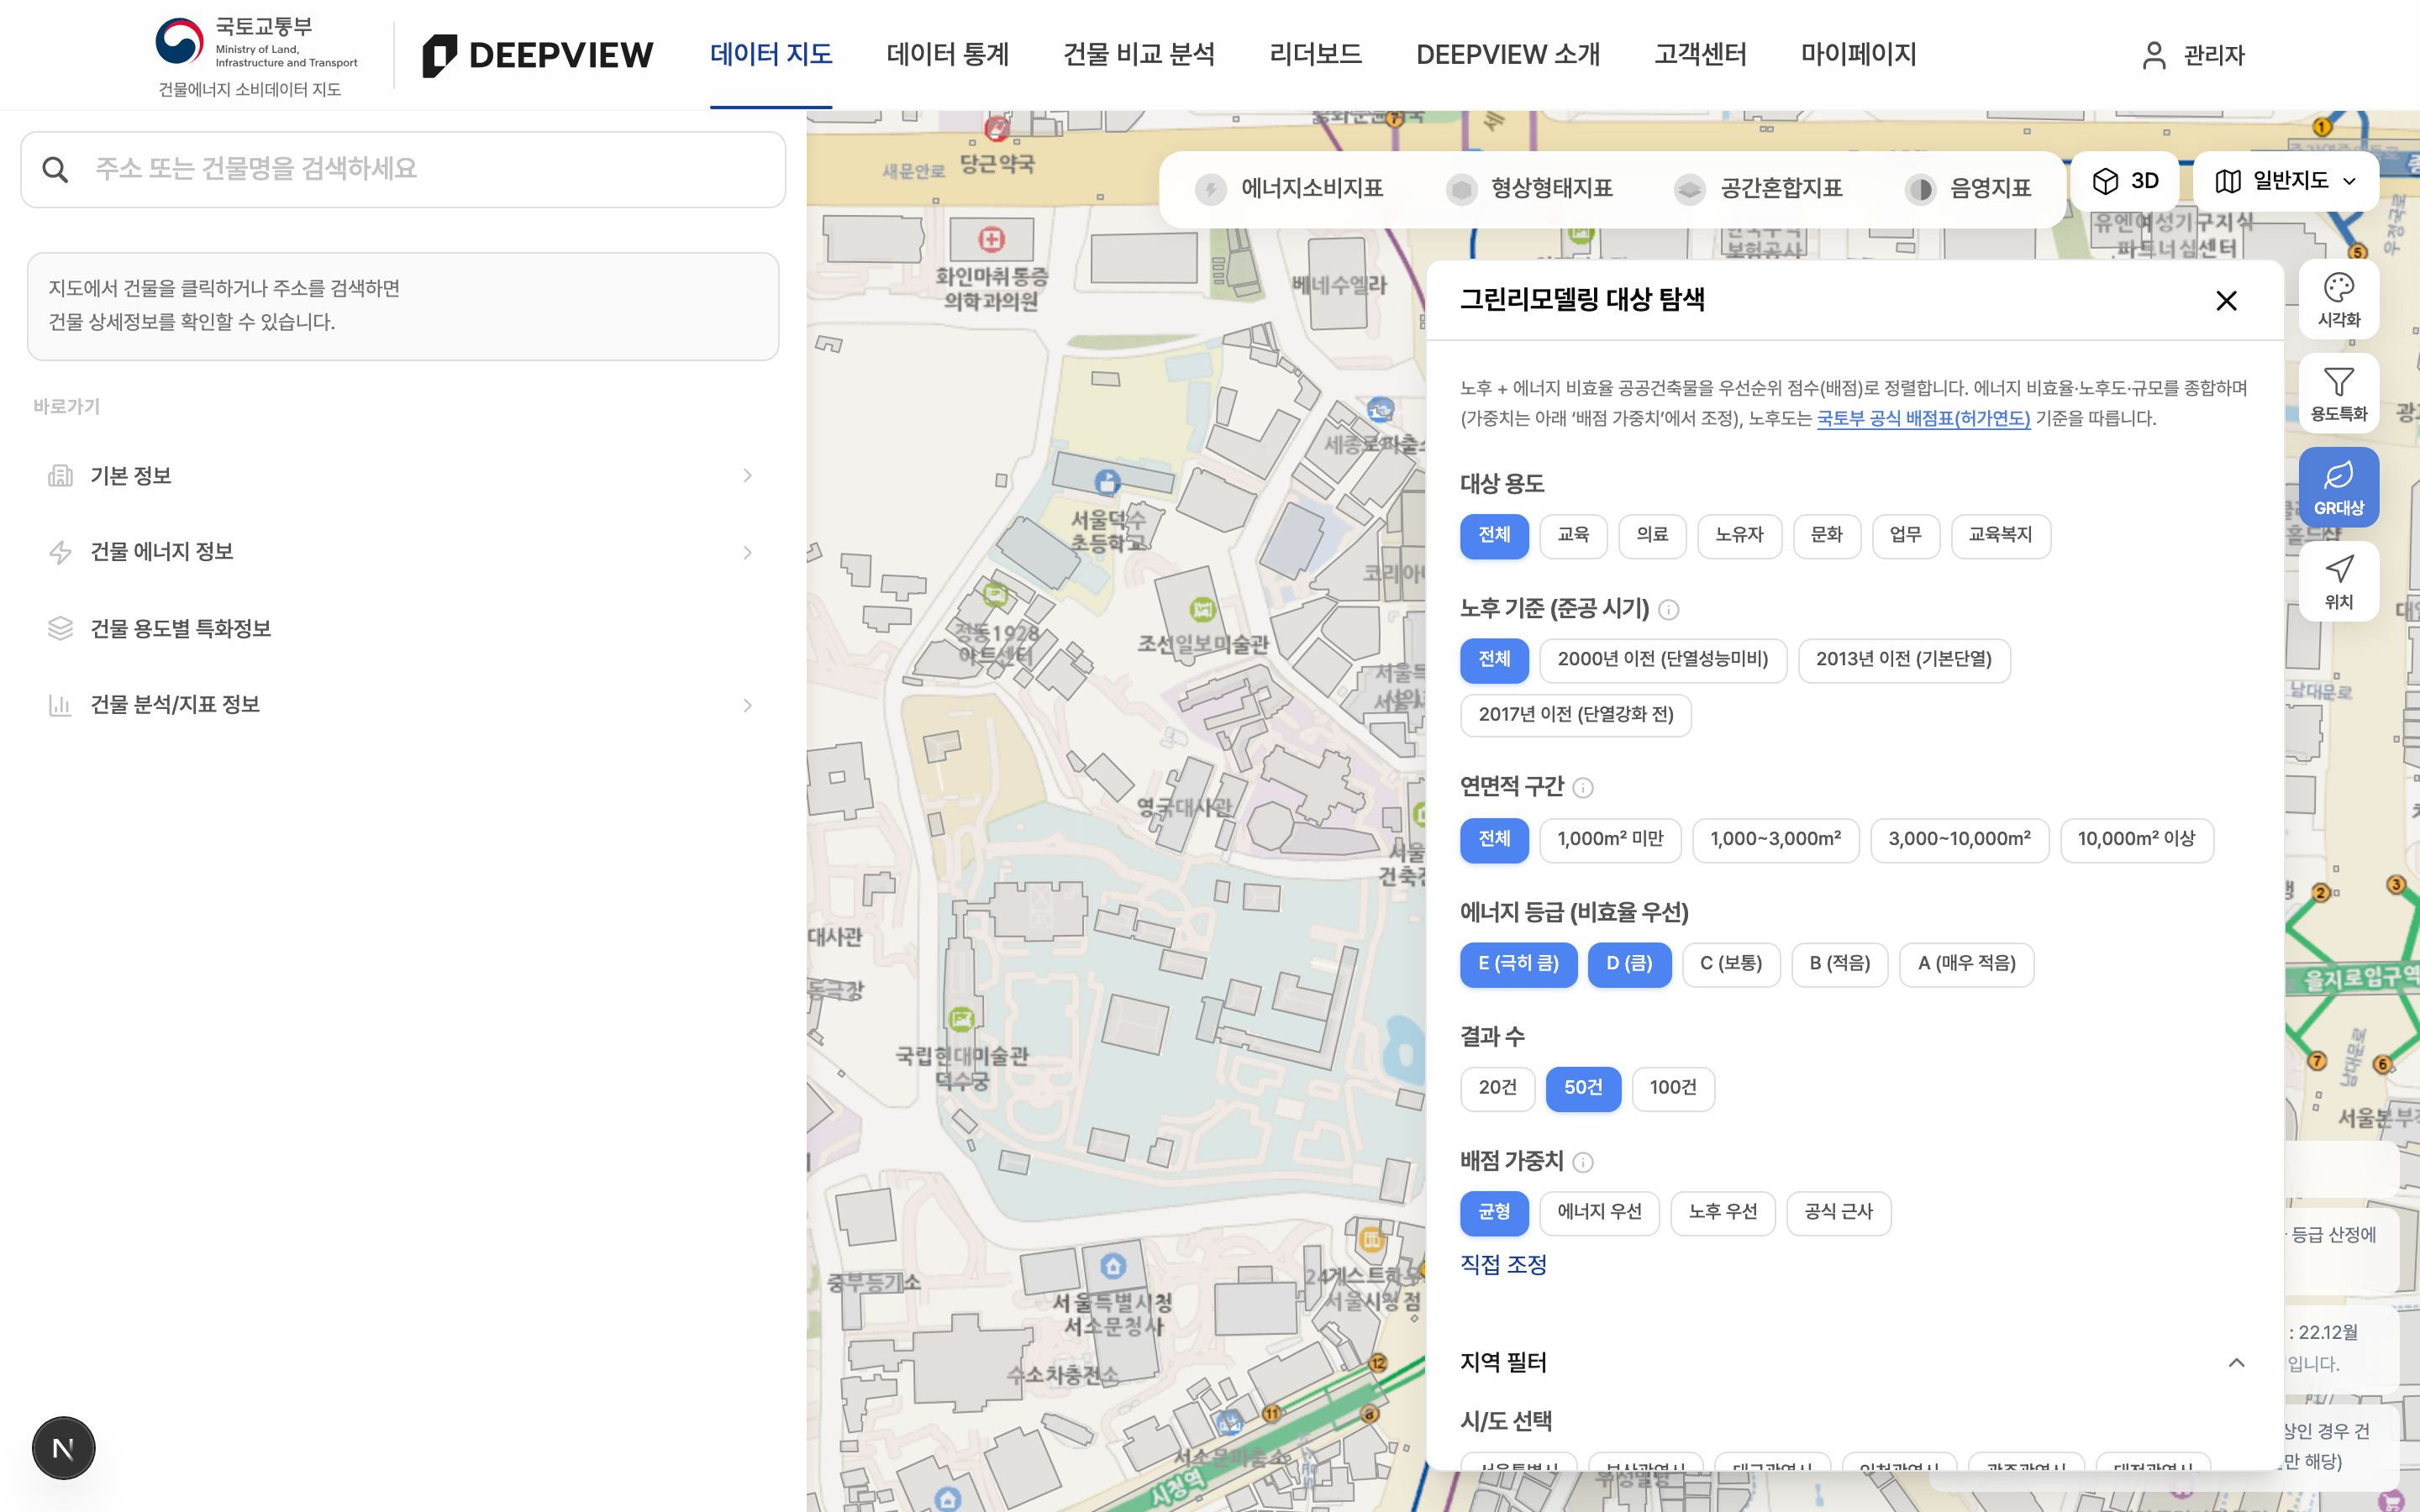Select the GR대상 leaf tool
The image size is (2420, 1512).
(2338, 488)
